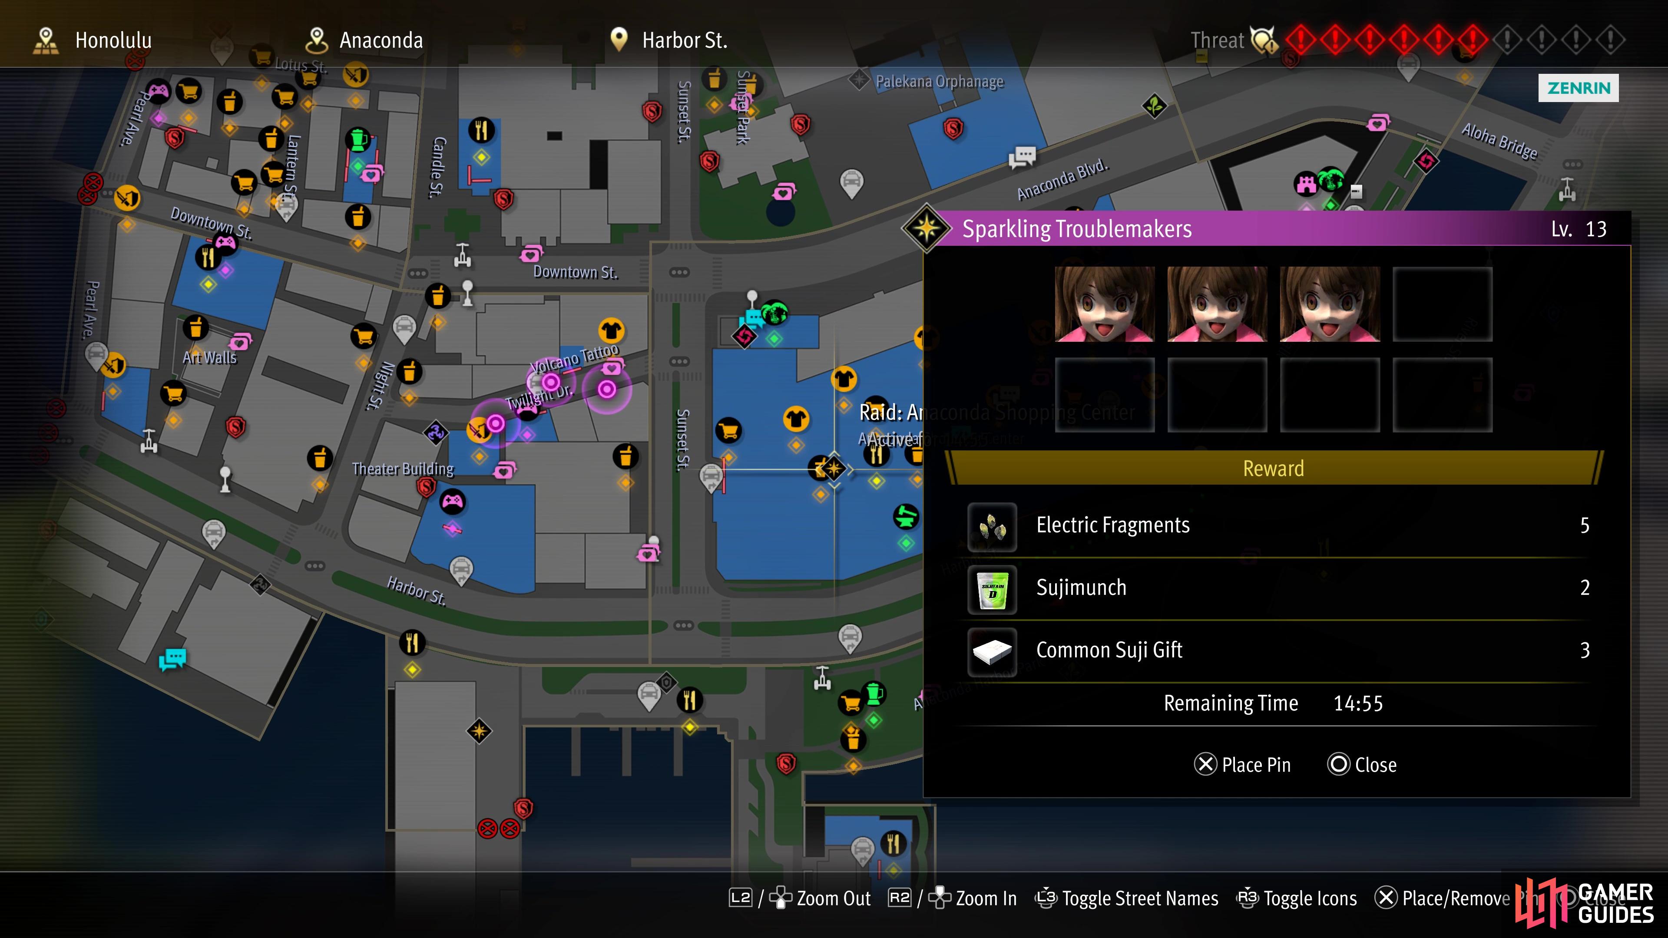
Task: Click the first Sparkling Troublemaker portrait
Action: coord(1105,304)
